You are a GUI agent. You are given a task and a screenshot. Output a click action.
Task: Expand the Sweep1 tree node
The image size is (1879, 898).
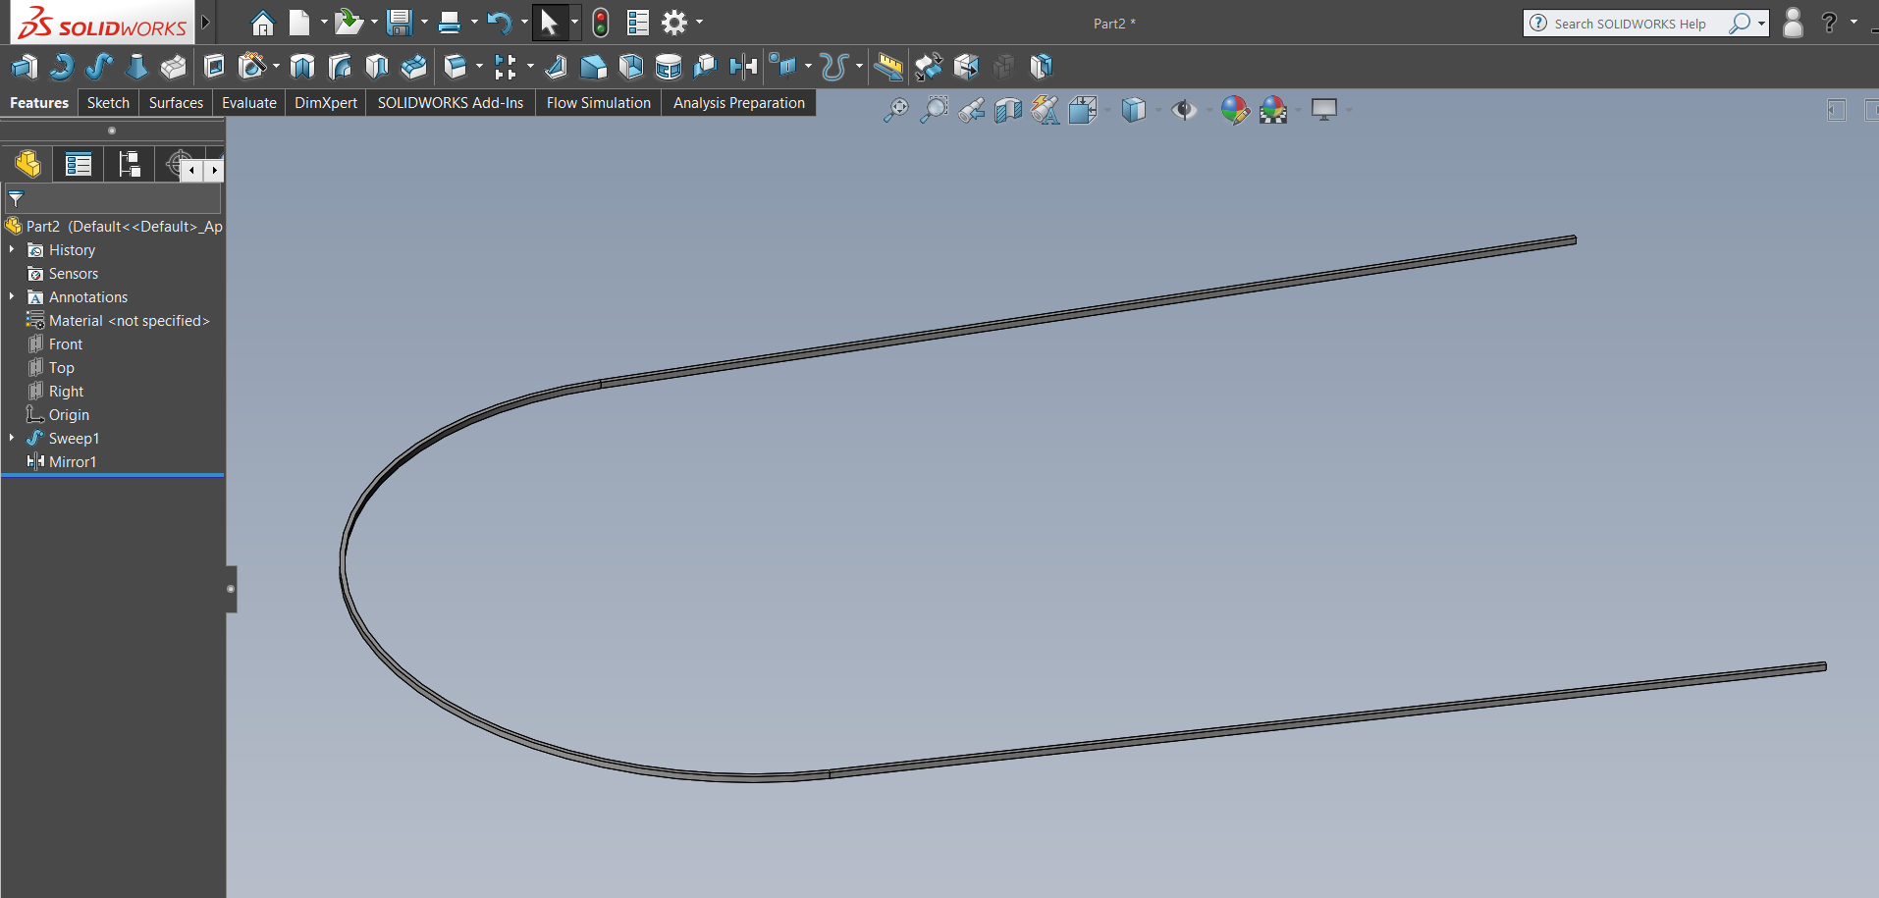coord(11,438)
